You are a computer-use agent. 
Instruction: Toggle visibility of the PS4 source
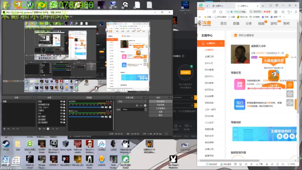click(62, 114)
